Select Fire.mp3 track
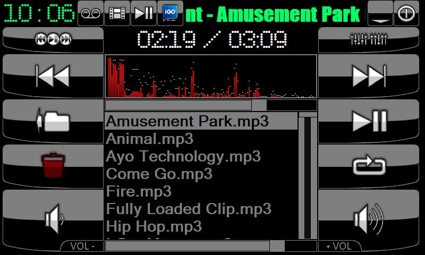This screenshot has width=425, height=255. 201,191
